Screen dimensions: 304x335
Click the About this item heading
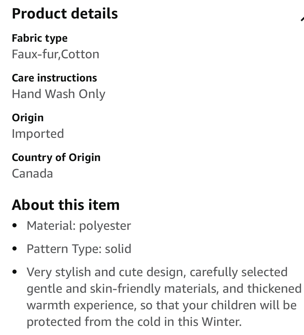point(66,205)
